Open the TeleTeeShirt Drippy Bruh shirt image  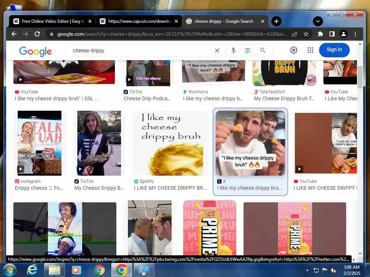coord(284,73)
